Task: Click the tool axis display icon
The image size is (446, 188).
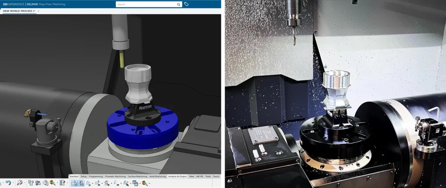Action: pos(117,183)
